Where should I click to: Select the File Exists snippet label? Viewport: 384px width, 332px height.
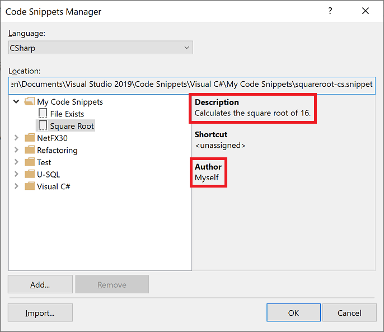pyautogui.click(x=67, y=114)
